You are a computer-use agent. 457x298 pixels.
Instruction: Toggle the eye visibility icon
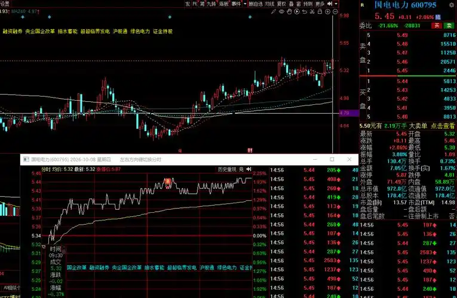[x=281, y=12]
